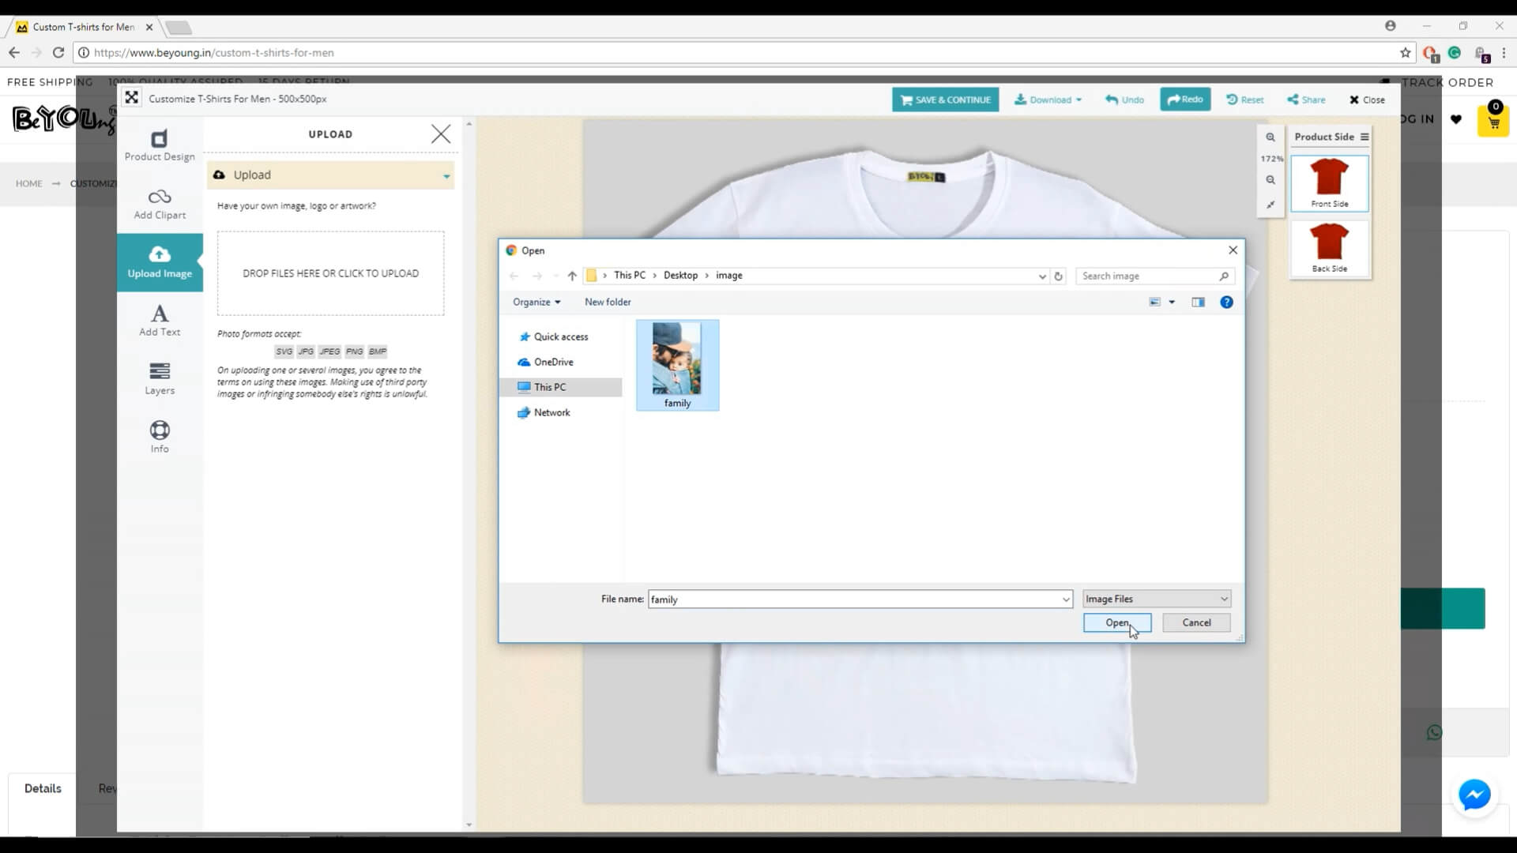
Task: Open the Messenger chat bubble
Action: (1474, 795)
